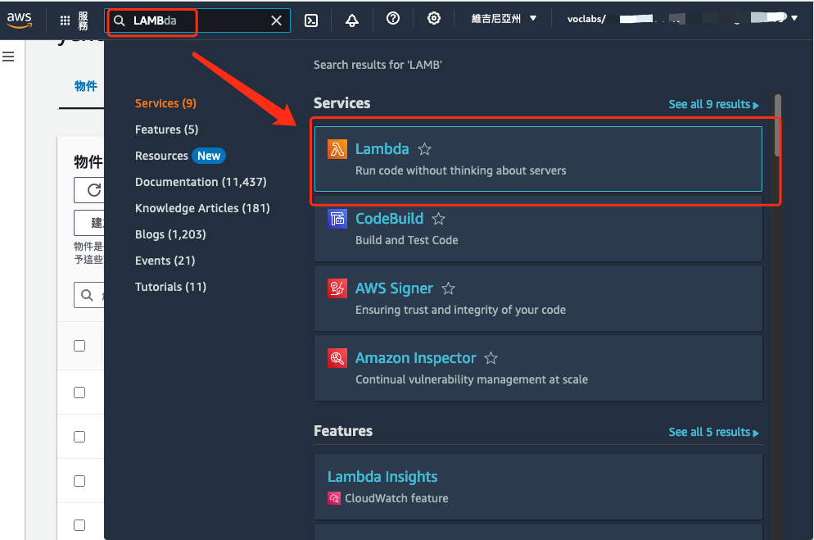Open the AWS home logo
Screen dimensions: 814x540
tap(19, 20)
